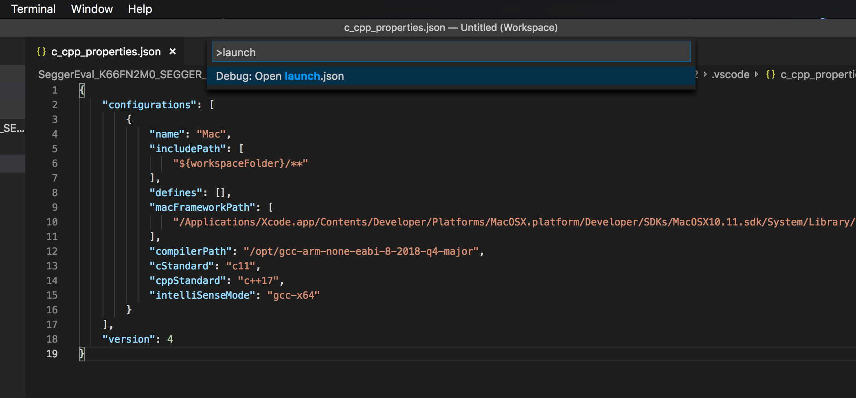Open the Terminal menu

(x=33, y=9)
